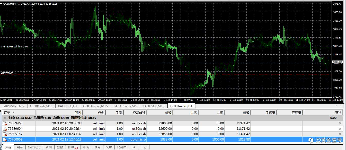Viewport: 346px width, 150px height.
Task: Open the chart menu triangle beside GOLDmicro,H1 title
Action: [1, 4]
